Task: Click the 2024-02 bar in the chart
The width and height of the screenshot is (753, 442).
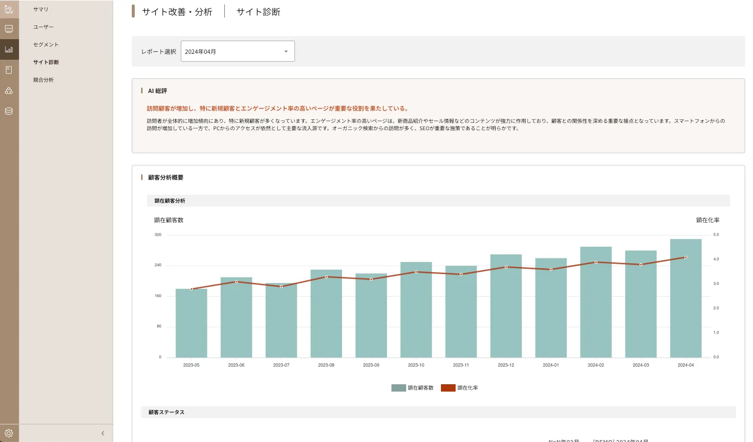Action: pyautogui.click(x=596, y=302)
